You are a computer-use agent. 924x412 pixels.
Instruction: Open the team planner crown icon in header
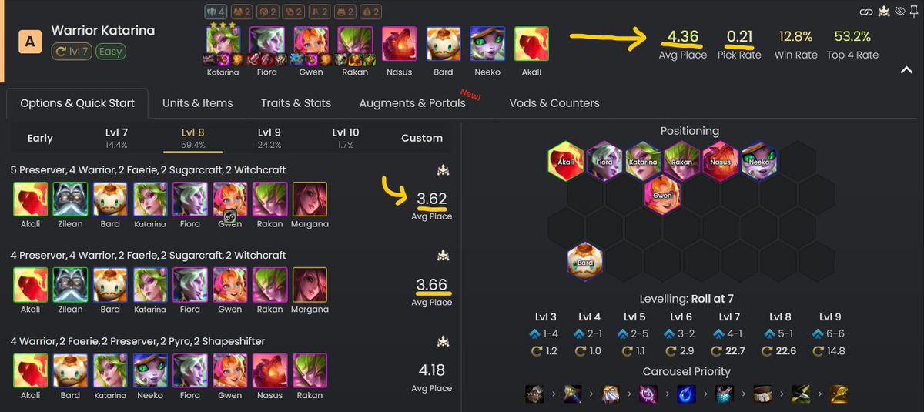(x=882, y=12)
